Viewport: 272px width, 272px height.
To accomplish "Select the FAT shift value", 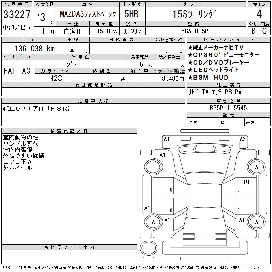I will coord(10,71).
